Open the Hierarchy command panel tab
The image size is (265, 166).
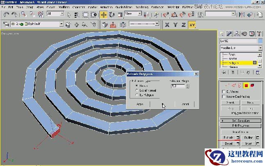click(237, 34)
